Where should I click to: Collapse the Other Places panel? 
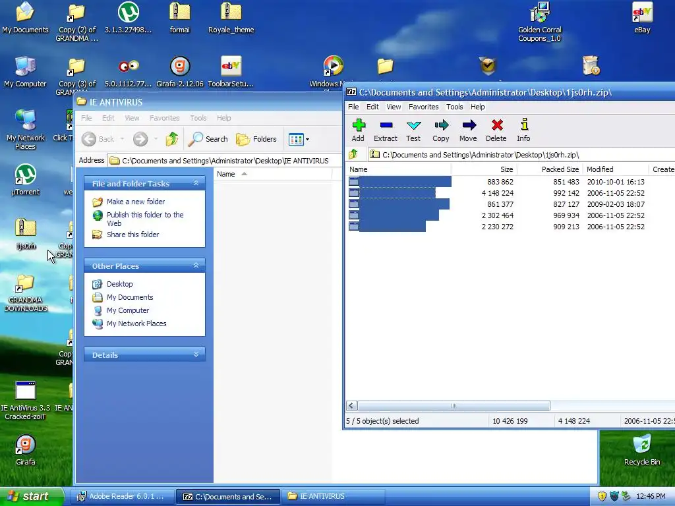[x=196, y=266]
